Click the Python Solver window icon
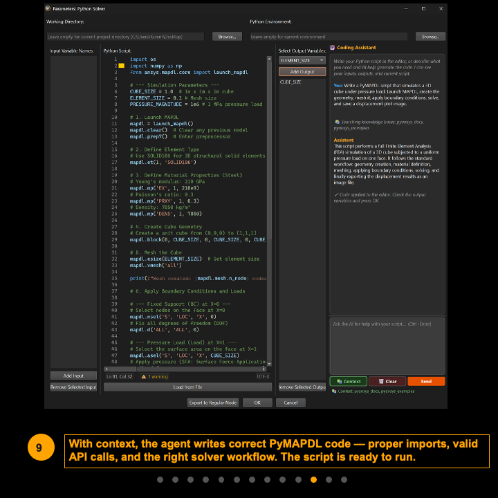This screenshot has width=498, height=498. pyautogui.click(x=48, y=9)
